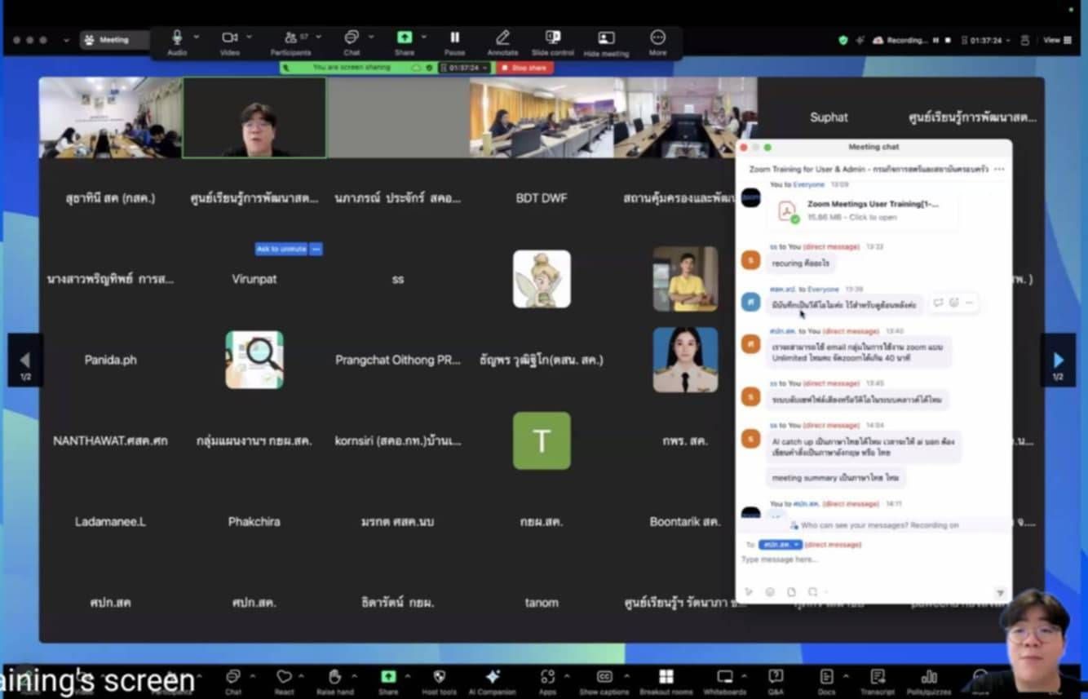1088x699 pixels.
Task: Open the chat header three-dot options
Action: tap(999, 170)
